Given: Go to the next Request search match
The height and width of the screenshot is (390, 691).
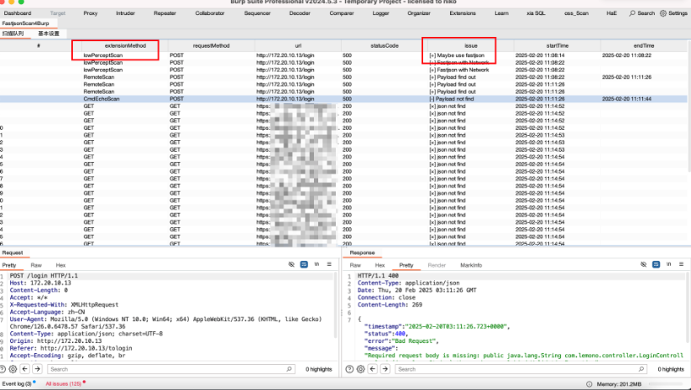Looking at the screenshot, I should pyautogui.click(x=38, y=369).
